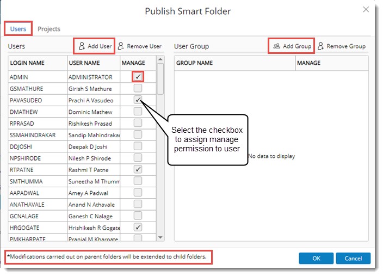
Task: Click the Remove Group icon button
Action: point(342,46)
